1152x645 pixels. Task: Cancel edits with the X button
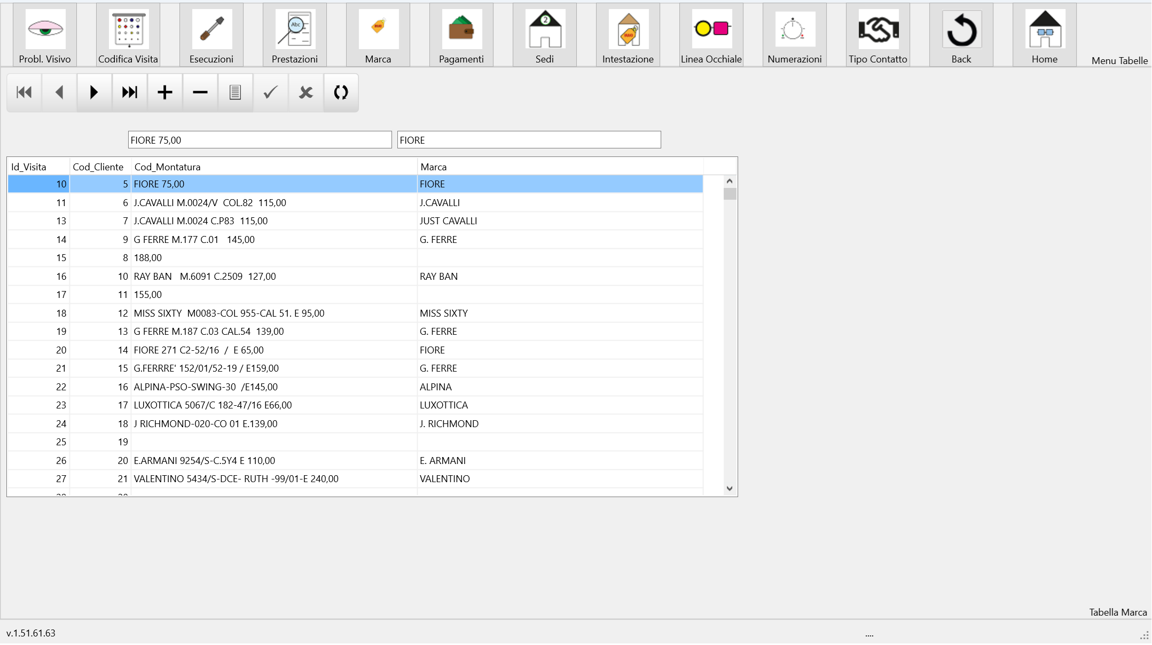coord(306,92)
